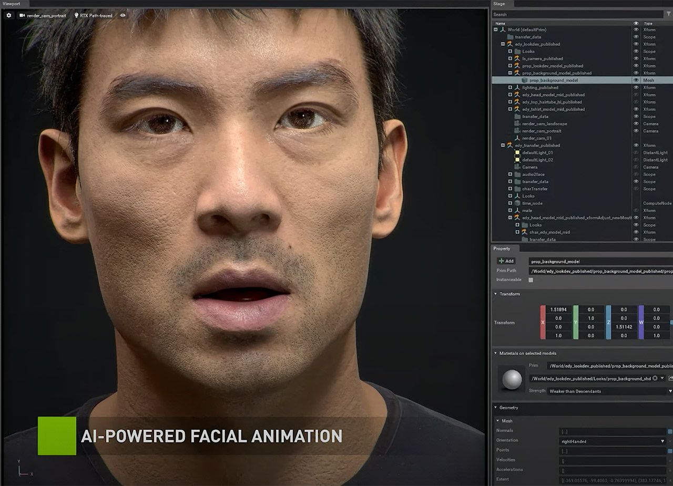Clear the material path with the X button

pyautogui.click(x=656, y=378)
